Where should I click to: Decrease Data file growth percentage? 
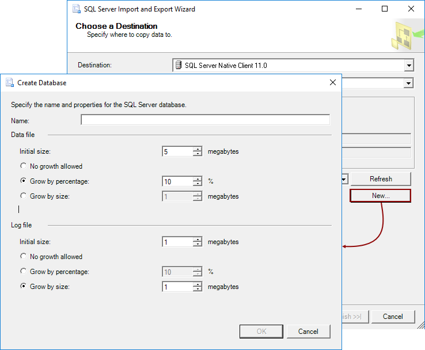[198, 184]
